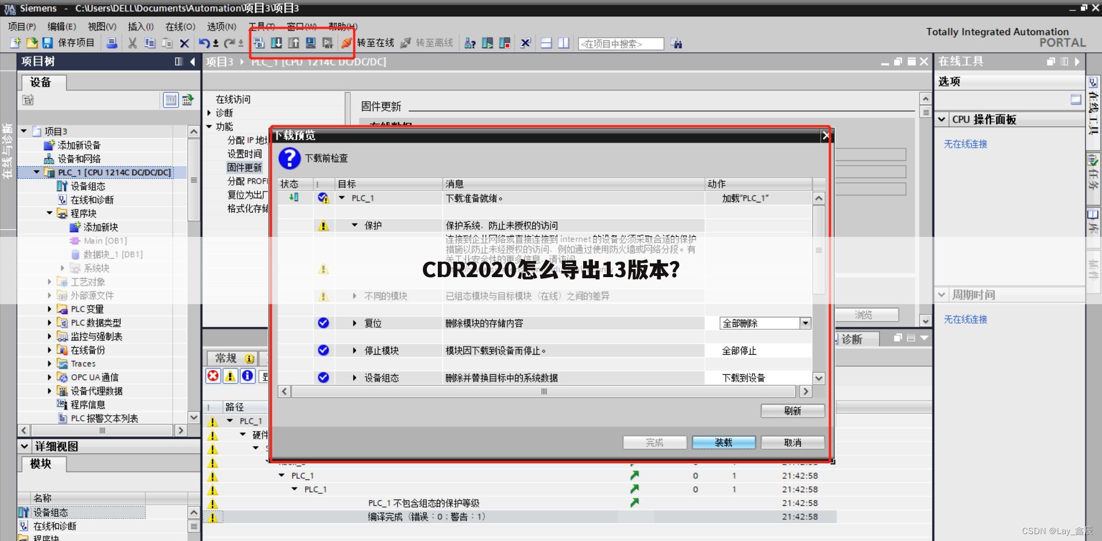Screen dimensions: 1102x541
Task: Split the editor space horizontally
Action: (x=546, y=43)
